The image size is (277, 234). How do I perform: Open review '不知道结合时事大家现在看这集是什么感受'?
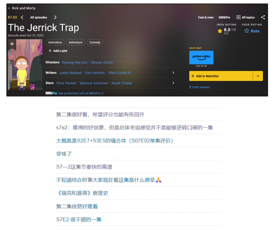[x=109, y=180]
